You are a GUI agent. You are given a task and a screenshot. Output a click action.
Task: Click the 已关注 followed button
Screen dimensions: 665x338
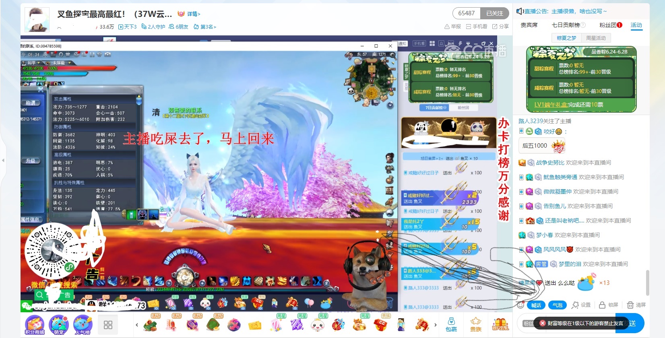click(494, 13)
